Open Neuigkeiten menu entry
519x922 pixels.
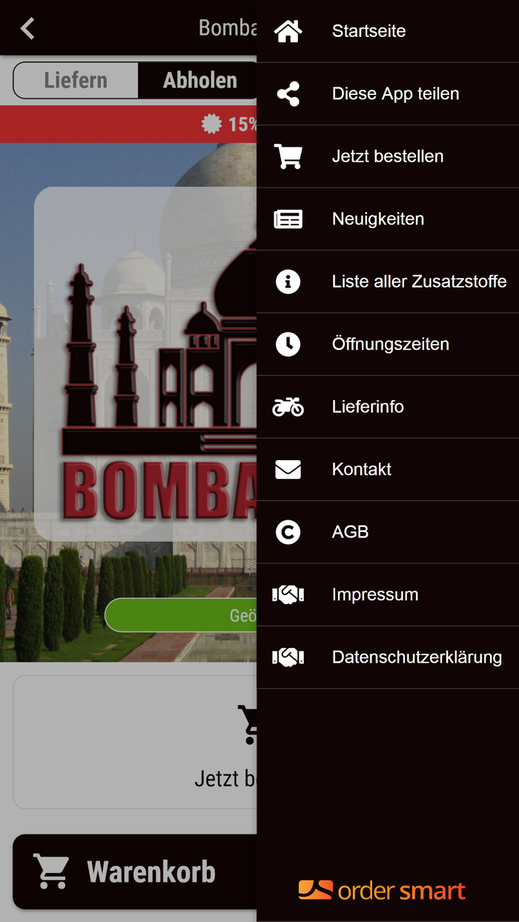[x=388, y=219]
